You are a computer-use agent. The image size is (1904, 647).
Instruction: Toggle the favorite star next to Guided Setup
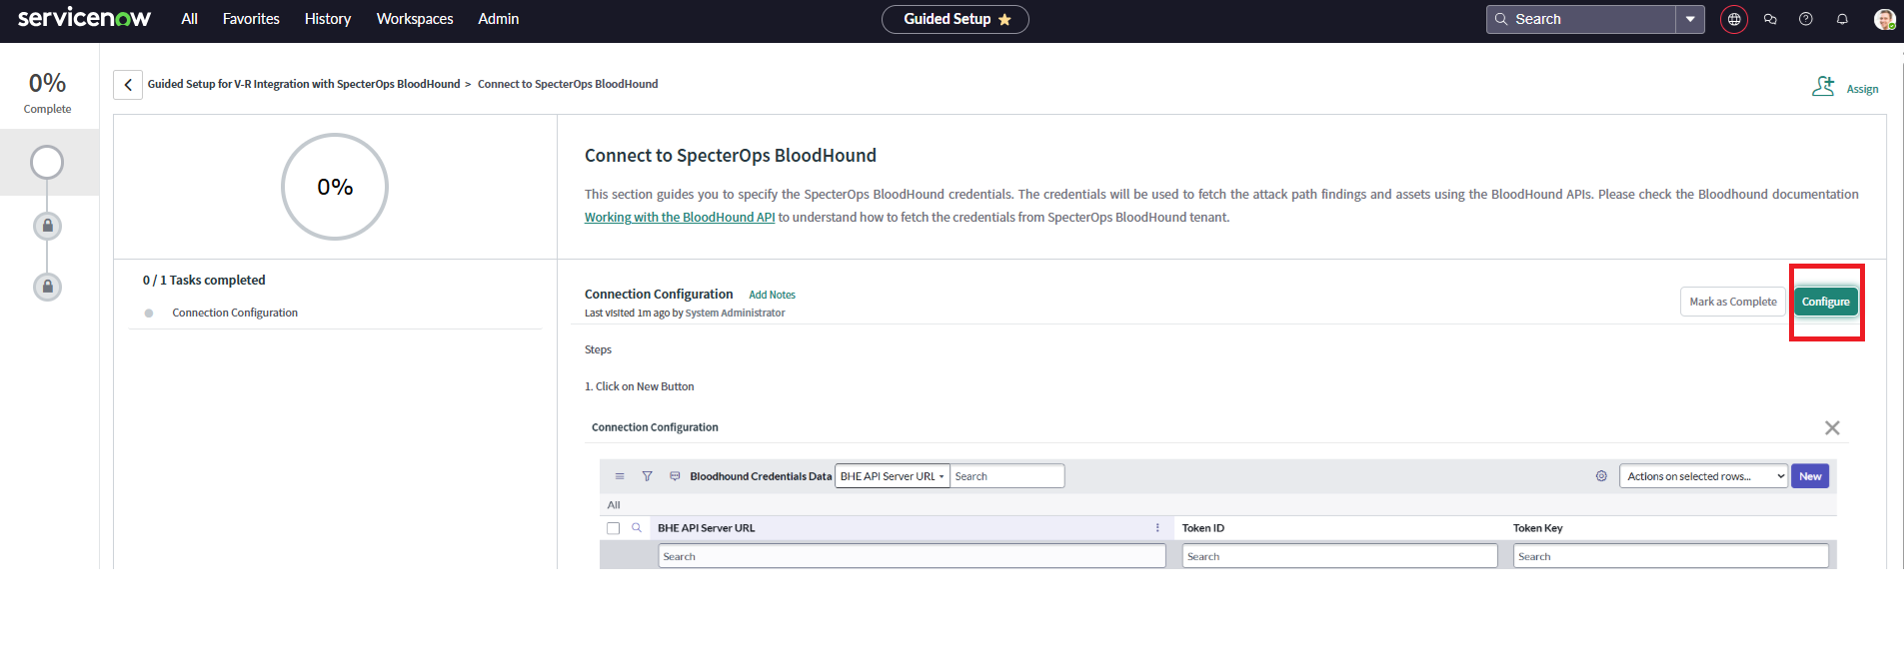point(1004,19)
